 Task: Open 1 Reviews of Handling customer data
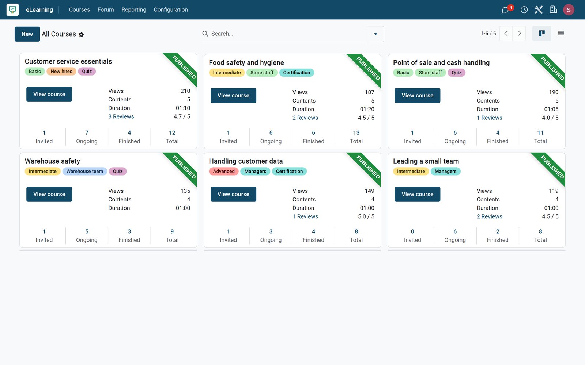tap(305, 216)
